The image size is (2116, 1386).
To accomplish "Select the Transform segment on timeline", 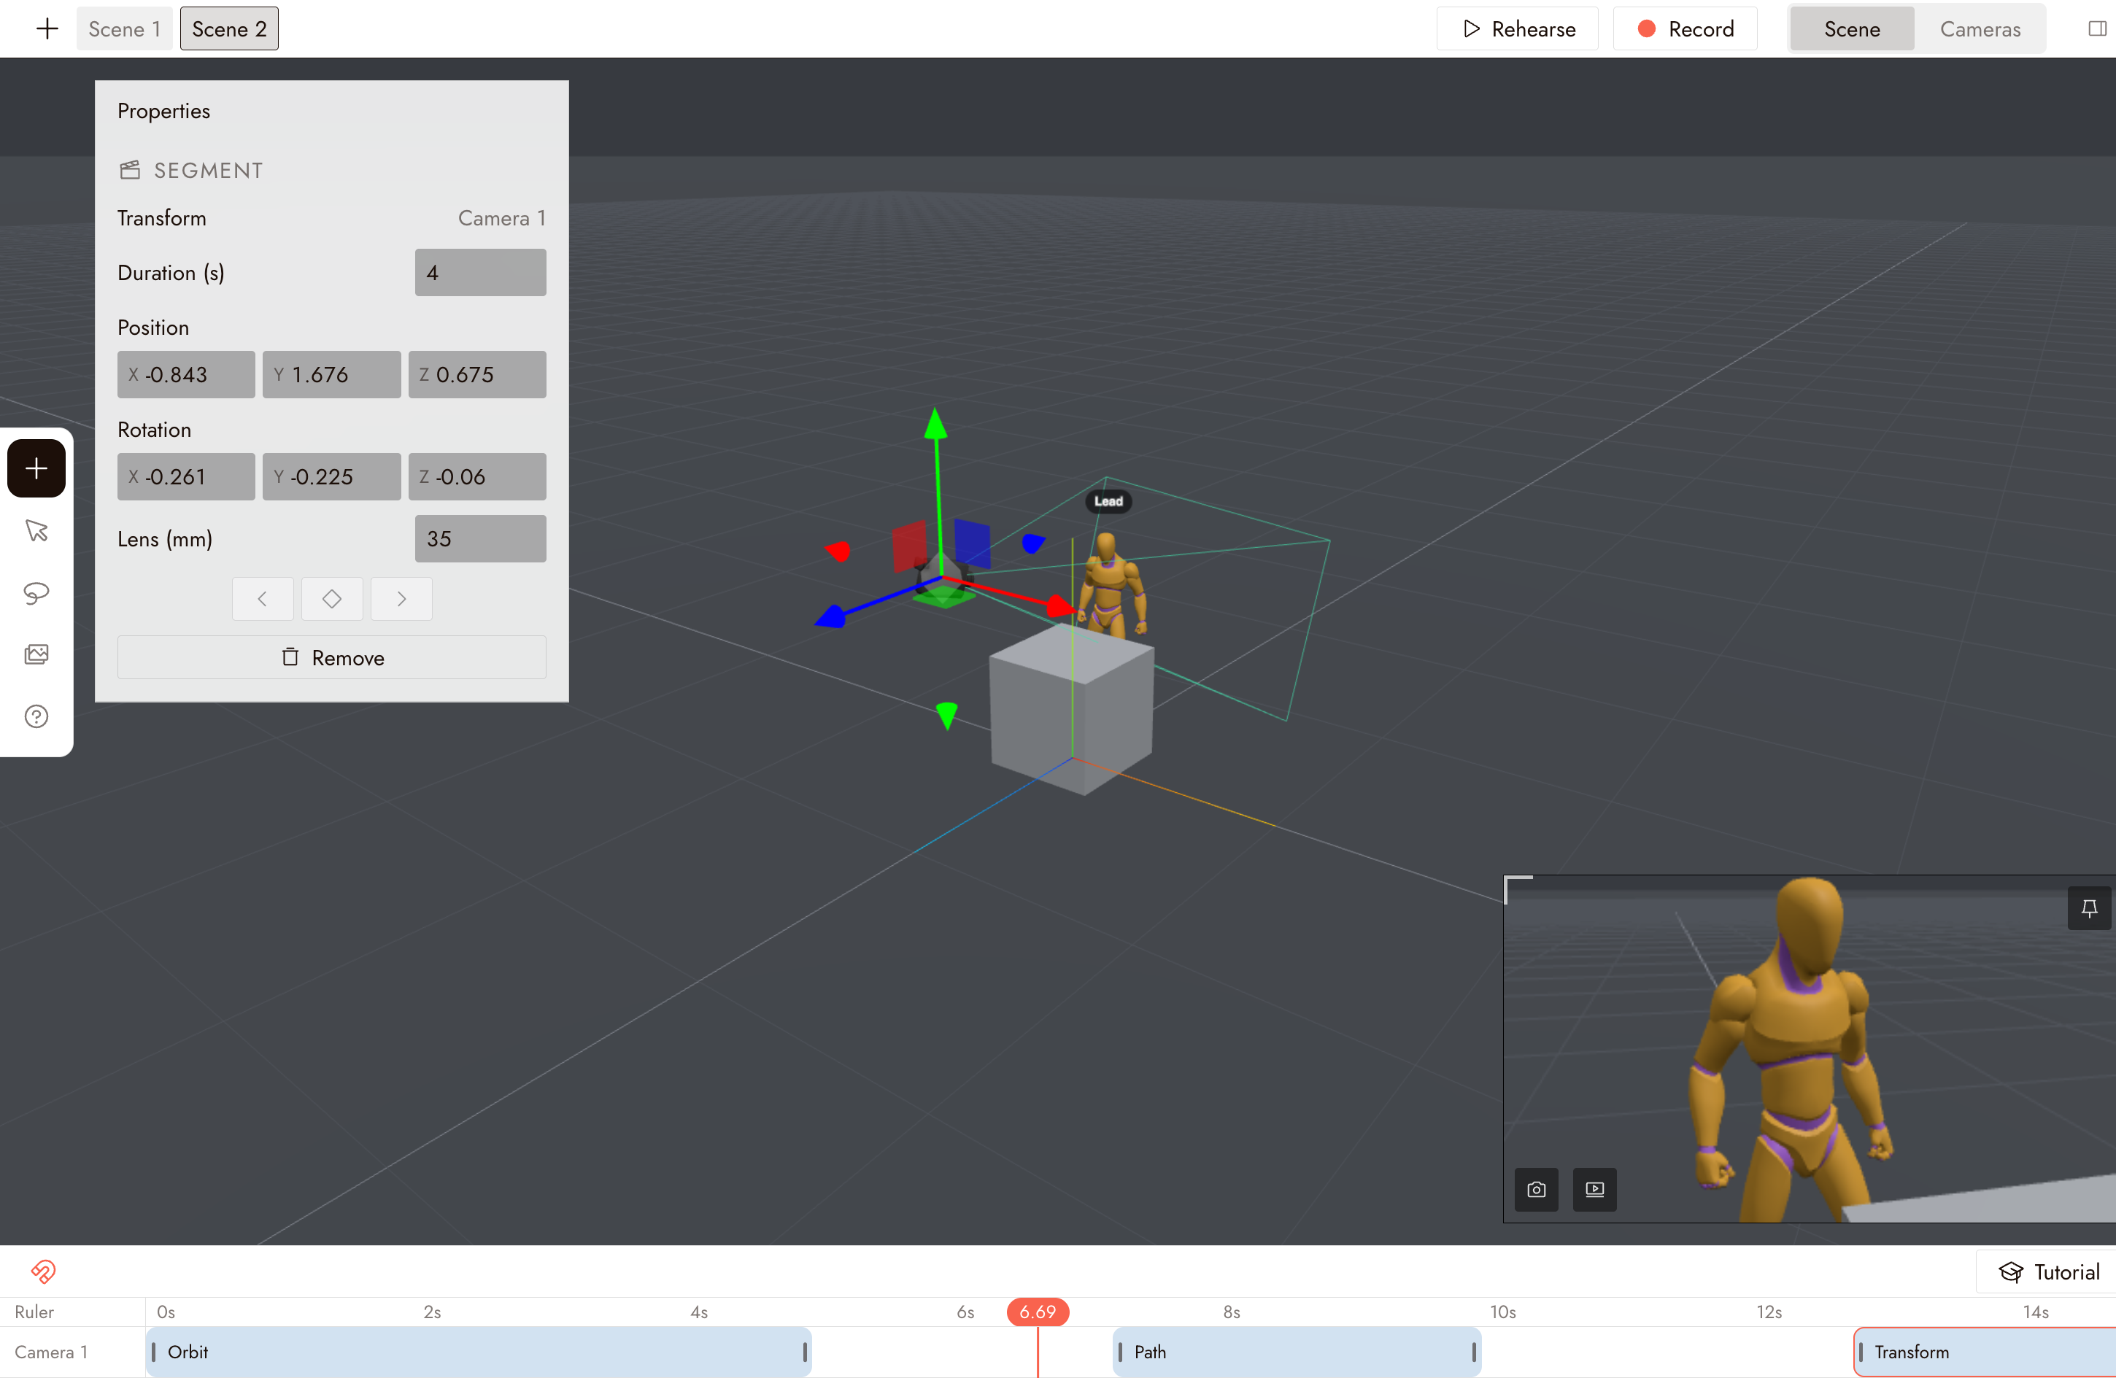I will click(1985, 1352).
